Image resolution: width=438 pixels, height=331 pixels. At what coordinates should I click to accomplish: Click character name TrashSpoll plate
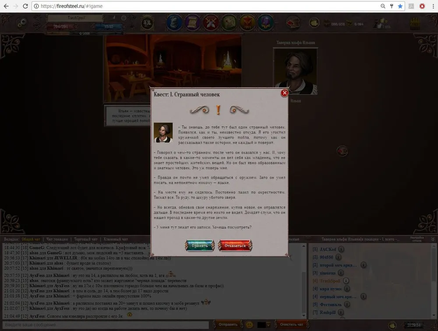(x=76, y=18)
